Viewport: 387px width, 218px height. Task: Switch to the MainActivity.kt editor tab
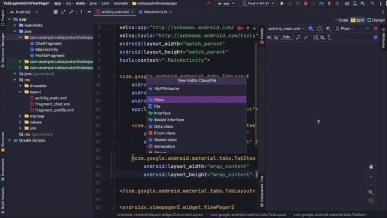coord(155,12)
